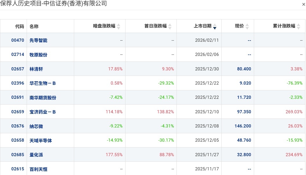
Task: Click the 暗盘涨跌幅 header label
Action: tap(104, 26)
